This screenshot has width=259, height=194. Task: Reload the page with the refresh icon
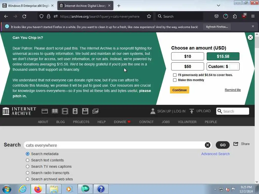(x=24, y=16)
